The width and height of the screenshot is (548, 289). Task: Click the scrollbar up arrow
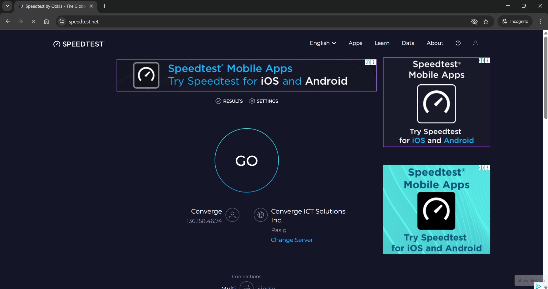coord(546,33)
